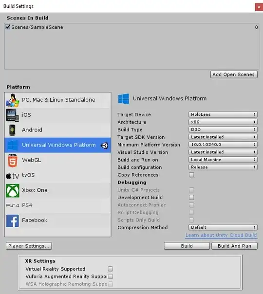Click the PS4 logo icon
This screenshot has width=263, height=294.
click(x=12, y=205)
